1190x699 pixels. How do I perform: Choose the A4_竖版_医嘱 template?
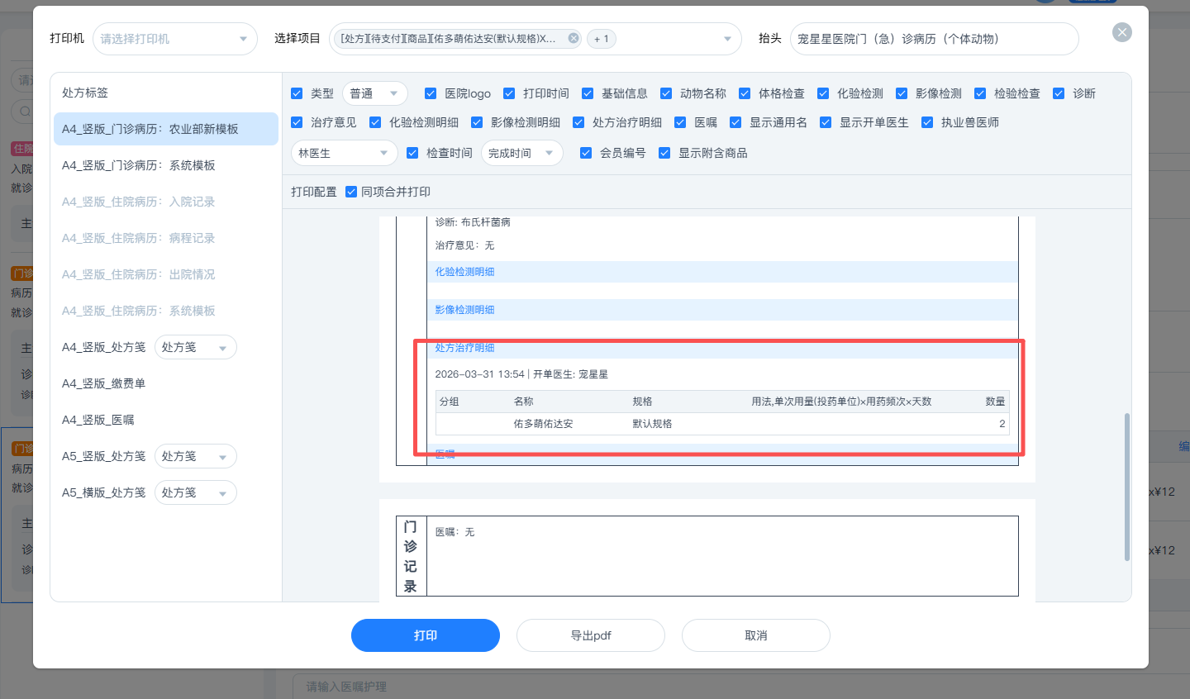coord(98,420)
